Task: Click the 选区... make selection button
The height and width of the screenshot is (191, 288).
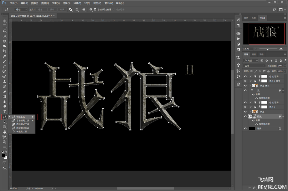Action: pos(41,9)
